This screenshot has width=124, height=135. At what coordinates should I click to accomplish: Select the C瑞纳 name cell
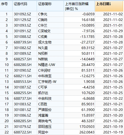click(x=50, y=20)
